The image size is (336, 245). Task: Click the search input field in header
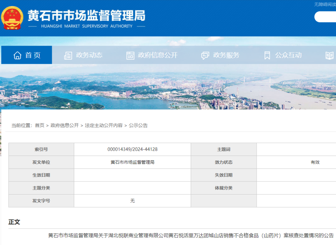[x=325, y=17]
